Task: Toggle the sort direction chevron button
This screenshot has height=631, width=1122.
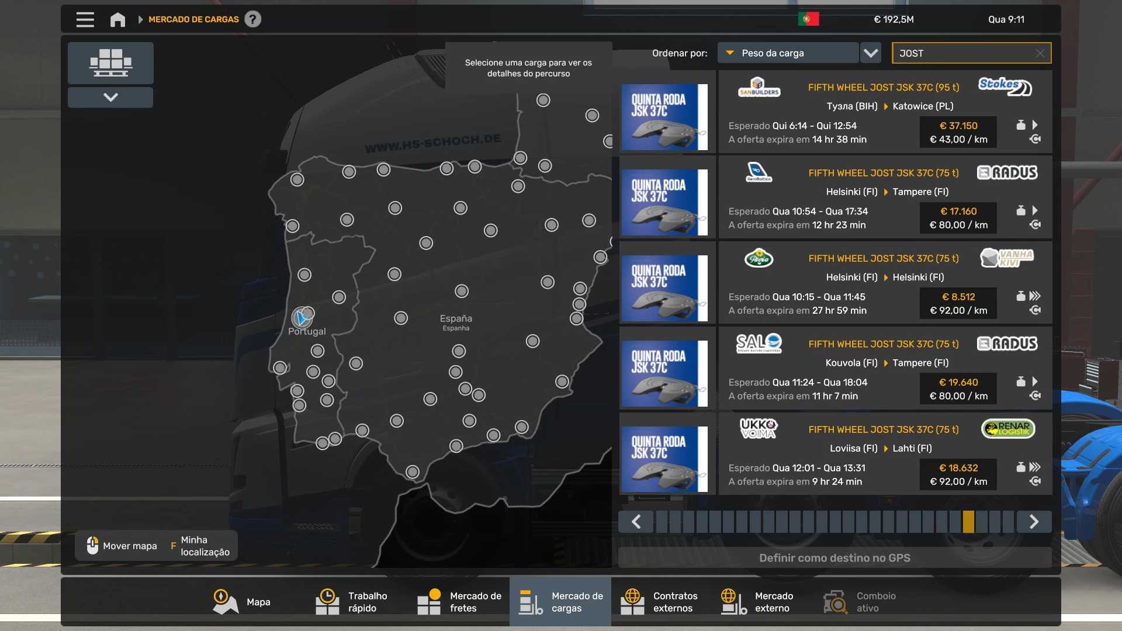Action: [871, 53]
